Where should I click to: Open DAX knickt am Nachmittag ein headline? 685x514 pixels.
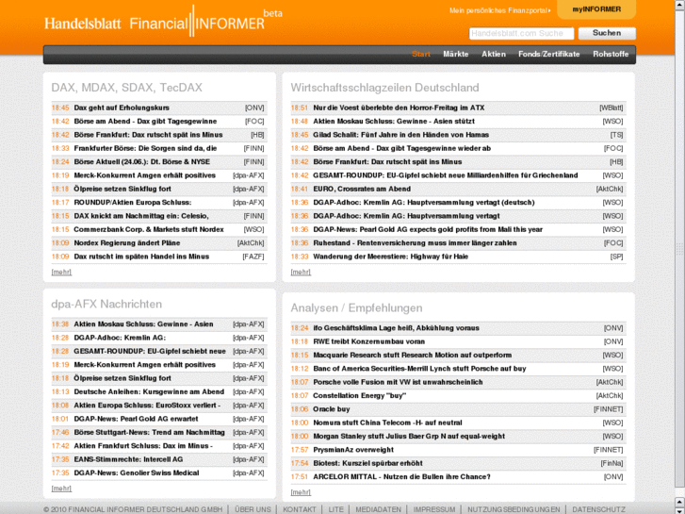140,216
